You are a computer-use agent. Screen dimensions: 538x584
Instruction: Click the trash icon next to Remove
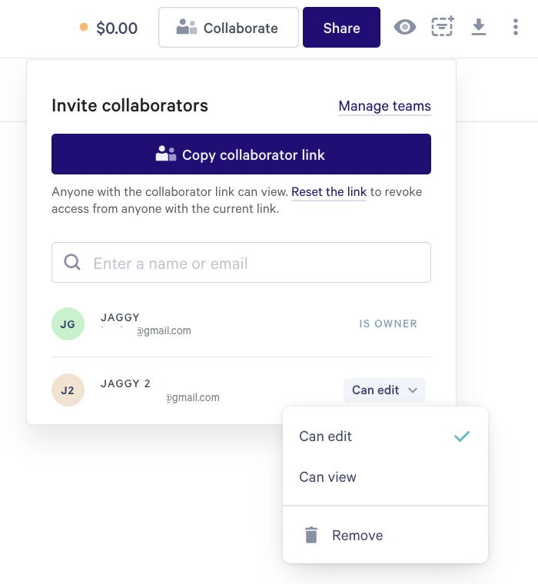click(311, 536)
